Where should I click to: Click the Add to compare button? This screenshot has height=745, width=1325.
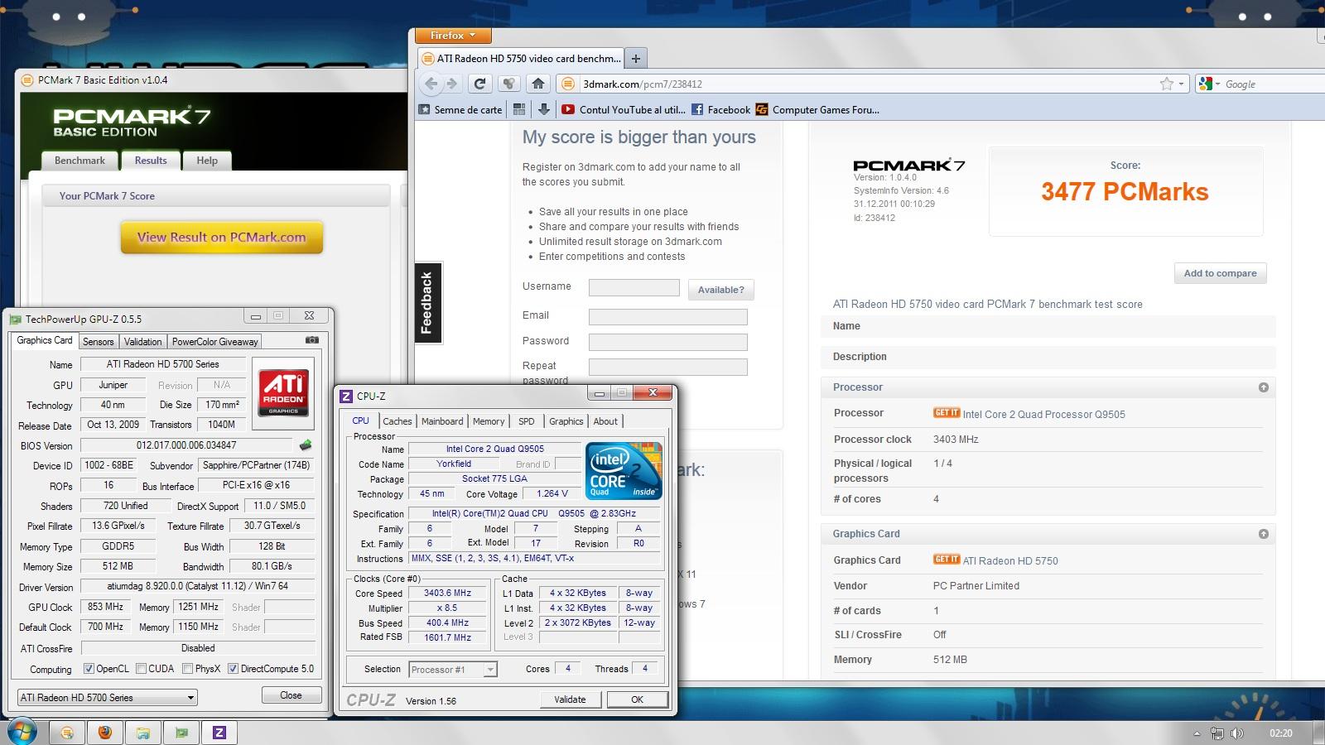coord(1220,273)
